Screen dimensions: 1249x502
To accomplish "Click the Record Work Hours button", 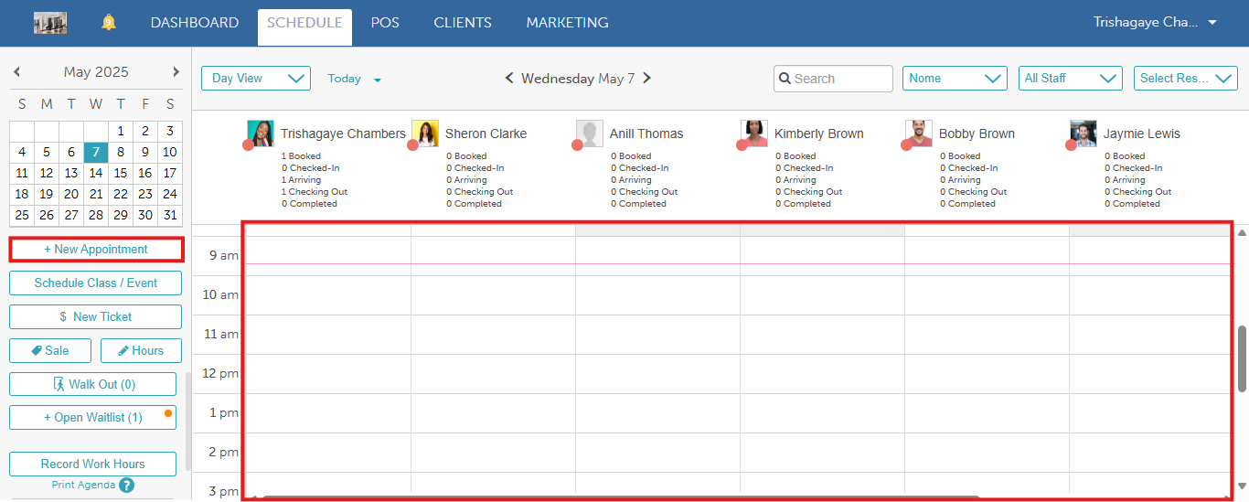I will tap(92, 464).
